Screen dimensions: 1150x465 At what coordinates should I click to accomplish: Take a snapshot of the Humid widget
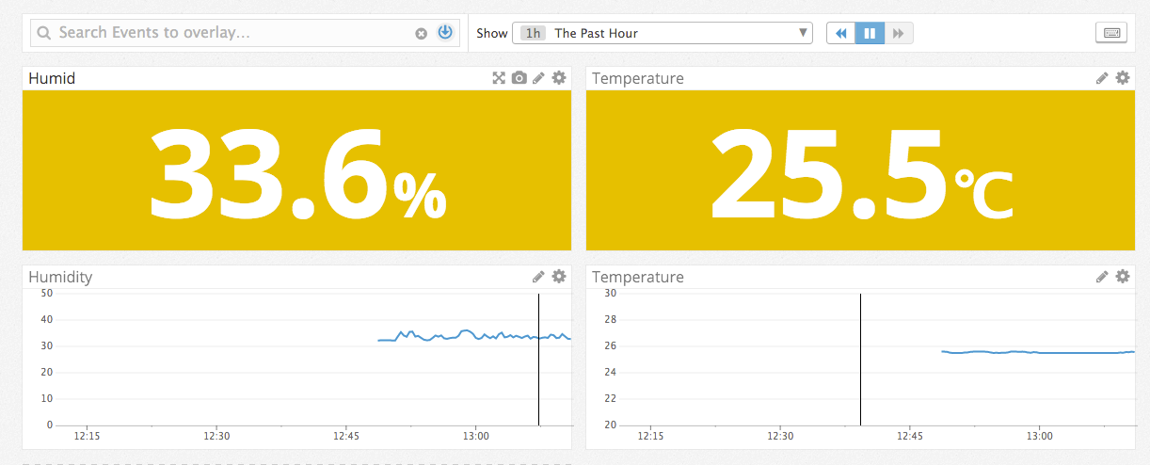(x=519, y=78)
